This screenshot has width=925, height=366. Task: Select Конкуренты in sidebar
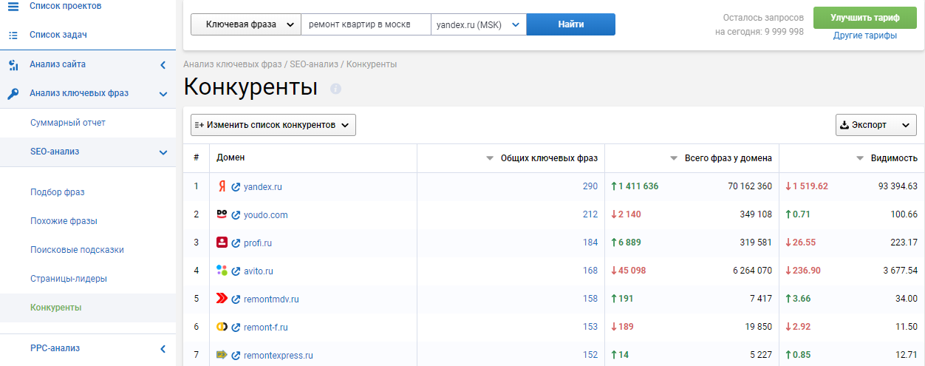click(56, 308)
